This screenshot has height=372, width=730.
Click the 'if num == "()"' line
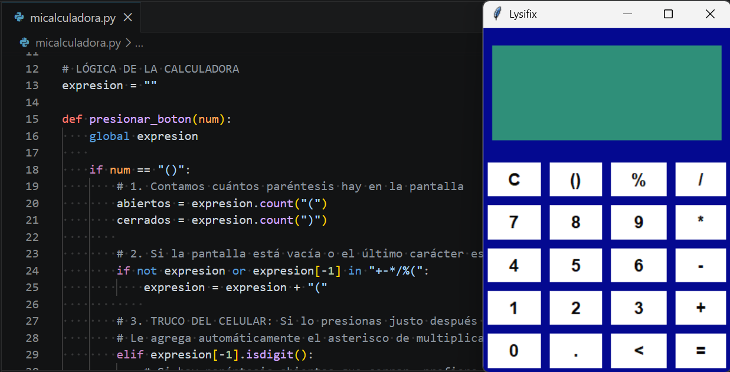tap(140, 170)
